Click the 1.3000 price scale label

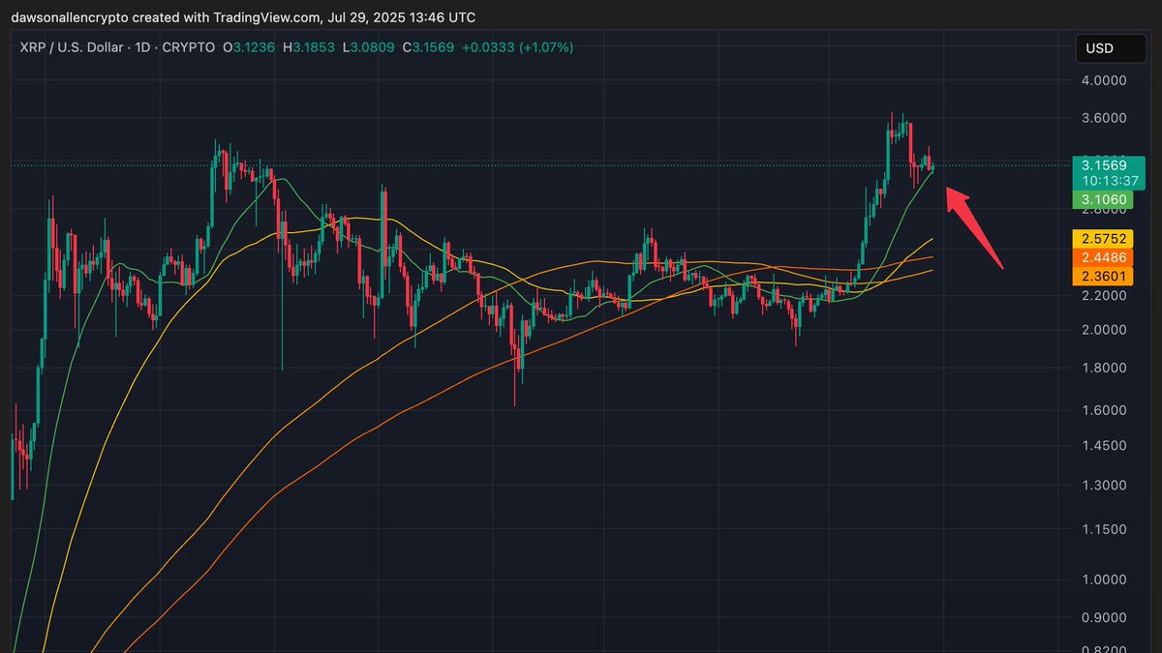pyautogui.click(x=1105, y=486)
